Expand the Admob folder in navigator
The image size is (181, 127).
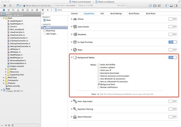point(6,69)
